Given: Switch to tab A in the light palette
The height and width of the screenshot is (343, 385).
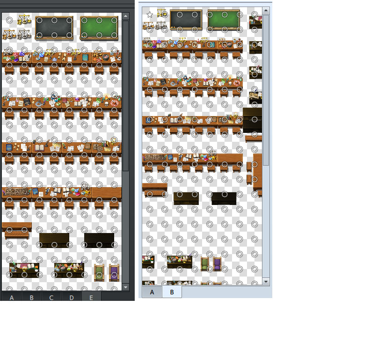Looking at the screenshot, I should (x=152, y=292).
